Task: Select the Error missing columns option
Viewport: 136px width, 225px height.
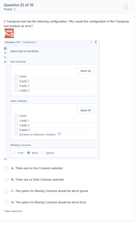Action: [x=15, y=153]
